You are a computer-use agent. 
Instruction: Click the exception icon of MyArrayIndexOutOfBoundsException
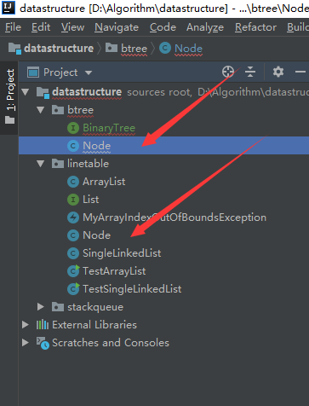73,217
